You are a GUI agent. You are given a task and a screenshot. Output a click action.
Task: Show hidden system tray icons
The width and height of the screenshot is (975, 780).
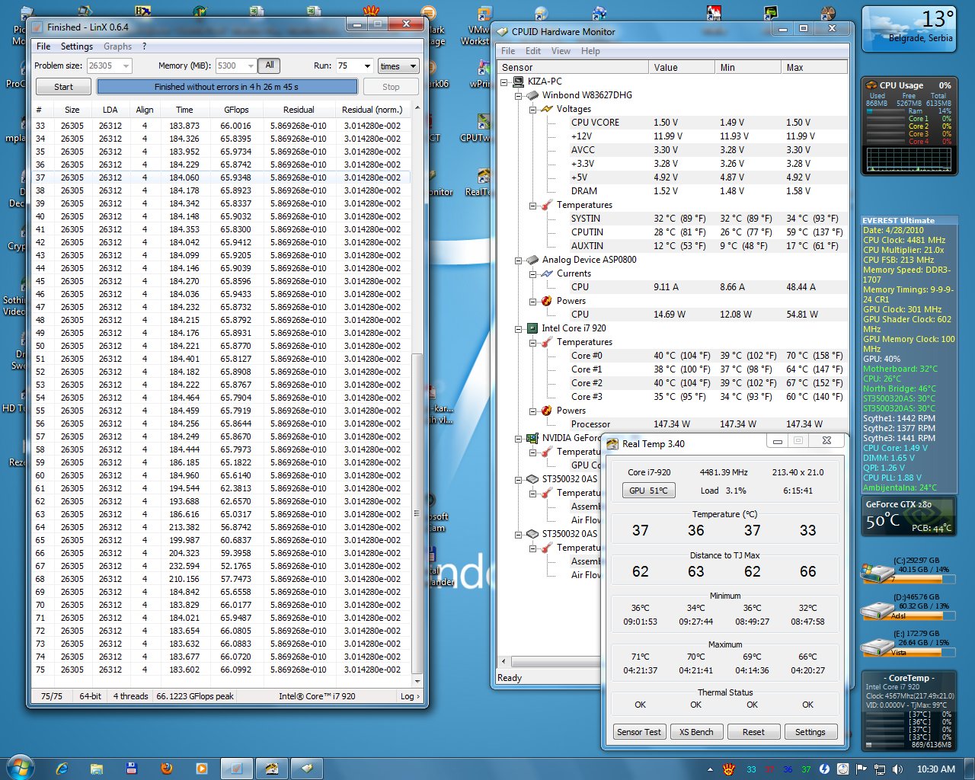710,769
